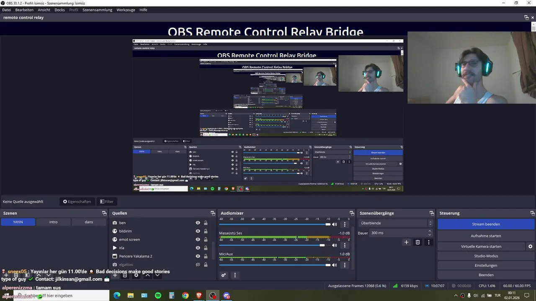The image size is (536, 301).
Task: Show the hidden elgattoo source
Action: point(198,265)
